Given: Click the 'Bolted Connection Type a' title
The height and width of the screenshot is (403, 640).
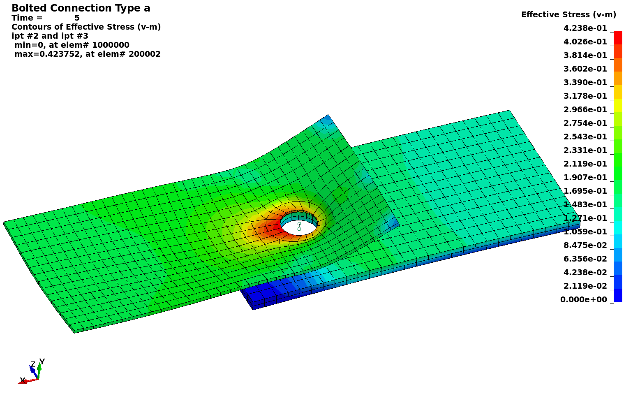Looking at the screenshot, I should click(x=81, y=8).
